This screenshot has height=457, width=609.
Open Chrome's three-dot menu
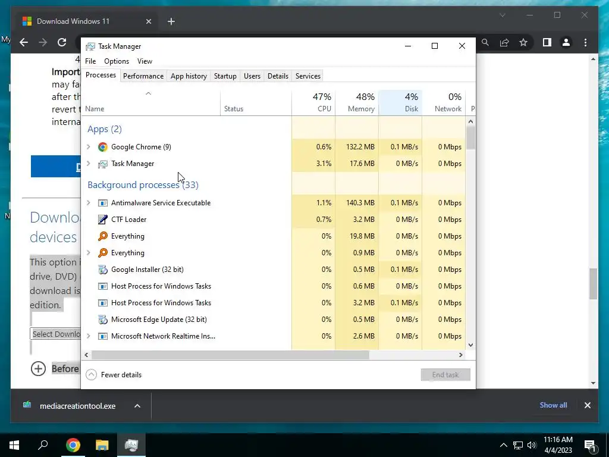585,42
